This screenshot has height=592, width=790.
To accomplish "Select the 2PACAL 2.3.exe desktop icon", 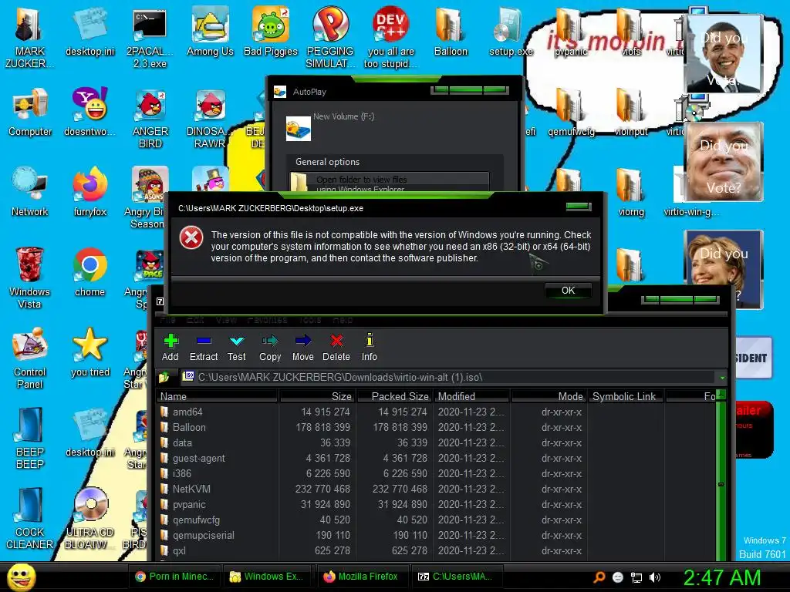I will pos(150,37).
